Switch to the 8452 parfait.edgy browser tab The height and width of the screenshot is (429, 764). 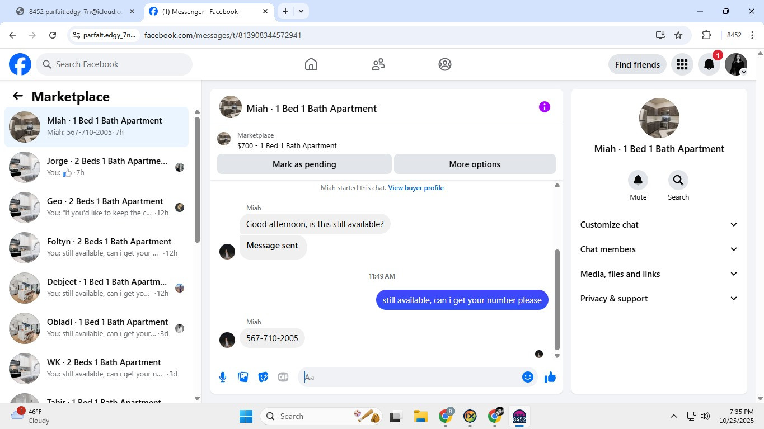pyautogui.click(x=76, y=11)
